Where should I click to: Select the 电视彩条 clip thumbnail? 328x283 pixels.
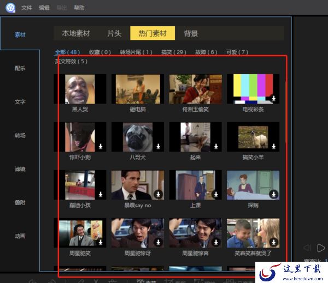(253, 89)
